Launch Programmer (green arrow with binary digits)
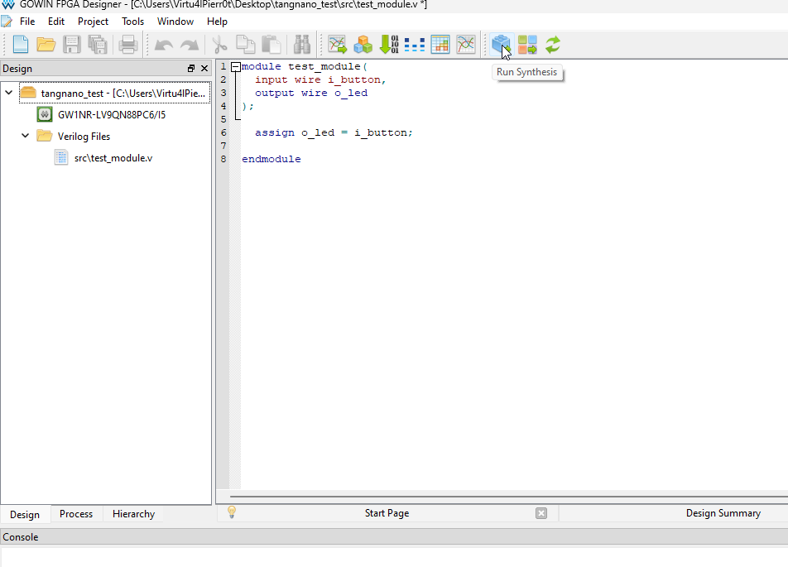 click(389, 44)
